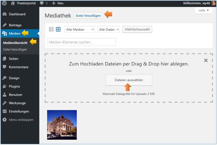Open the Hilfe dropdown tab
This screenshot has height=145, width=217.
click(x=204, y=10)
